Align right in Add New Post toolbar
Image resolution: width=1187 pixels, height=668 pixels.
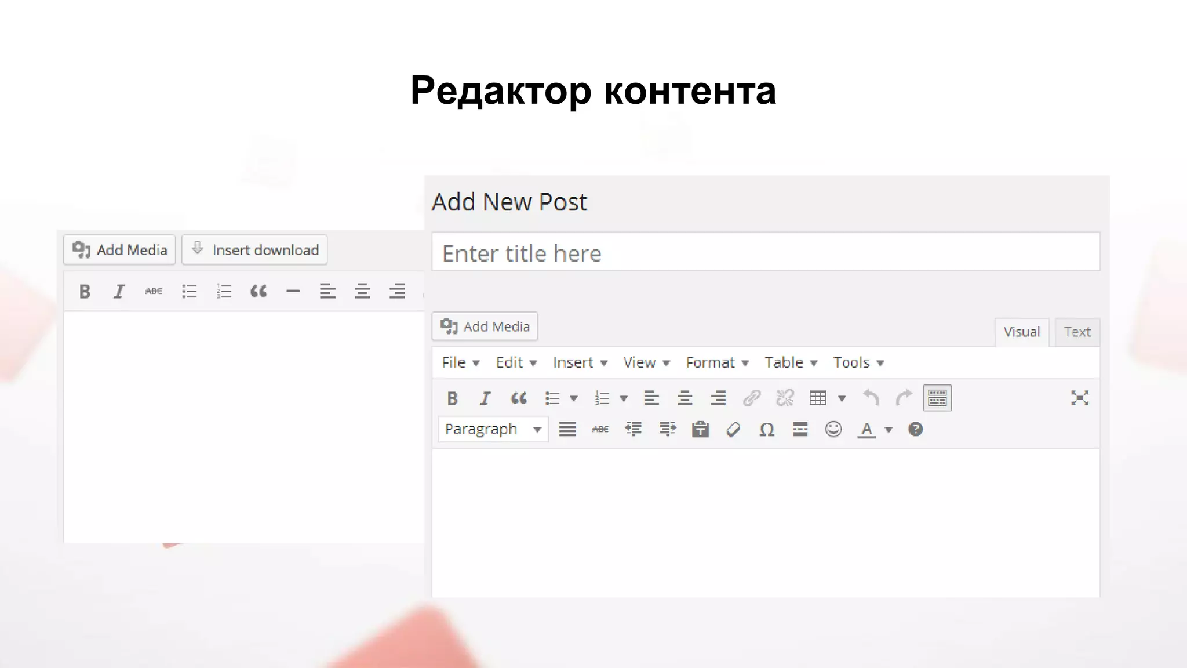[x=718, y=398]
